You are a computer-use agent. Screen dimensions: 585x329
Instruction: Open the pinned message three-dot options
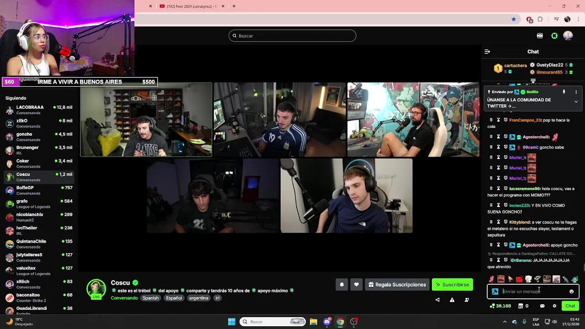coord(576,92)
